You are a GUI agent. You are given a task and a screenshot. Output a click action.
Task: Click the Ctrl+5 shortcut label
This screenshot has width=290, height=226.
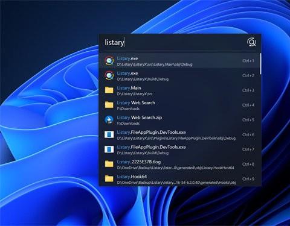(248, 120)
